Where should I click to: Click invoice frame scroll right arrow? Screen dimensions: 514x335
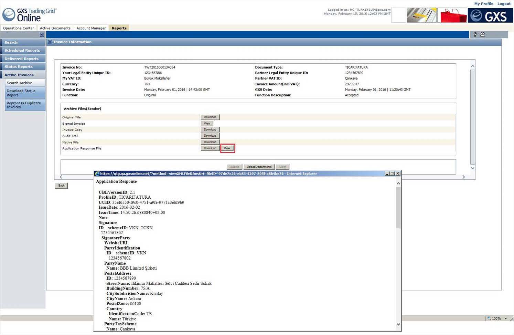463,177
